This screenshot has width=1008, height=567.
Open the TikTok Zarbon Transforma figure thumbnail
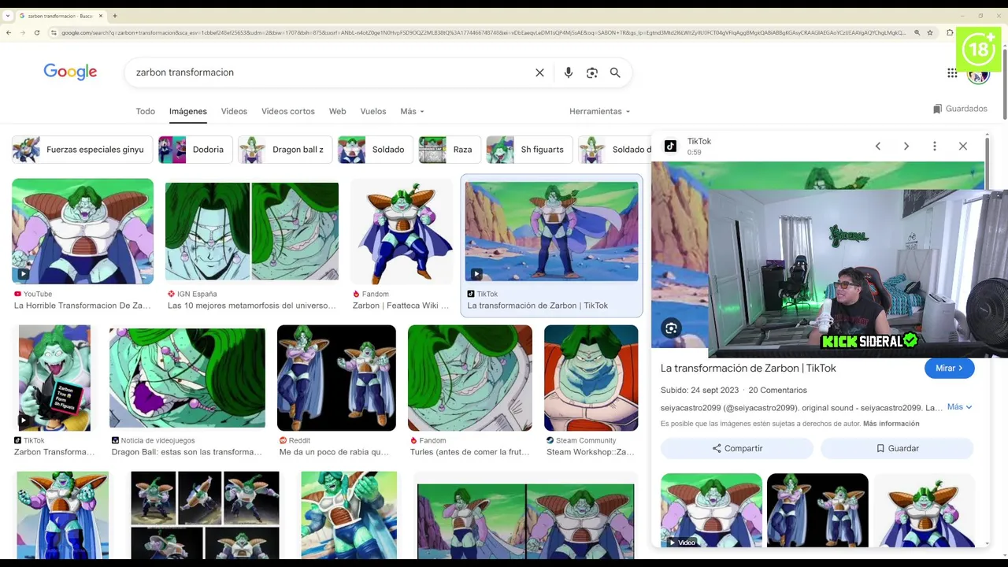click(54, 378)
